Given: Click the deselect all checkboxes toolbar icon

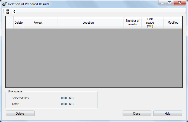Looking at the screenshot, I should click(x=14, y=11).
